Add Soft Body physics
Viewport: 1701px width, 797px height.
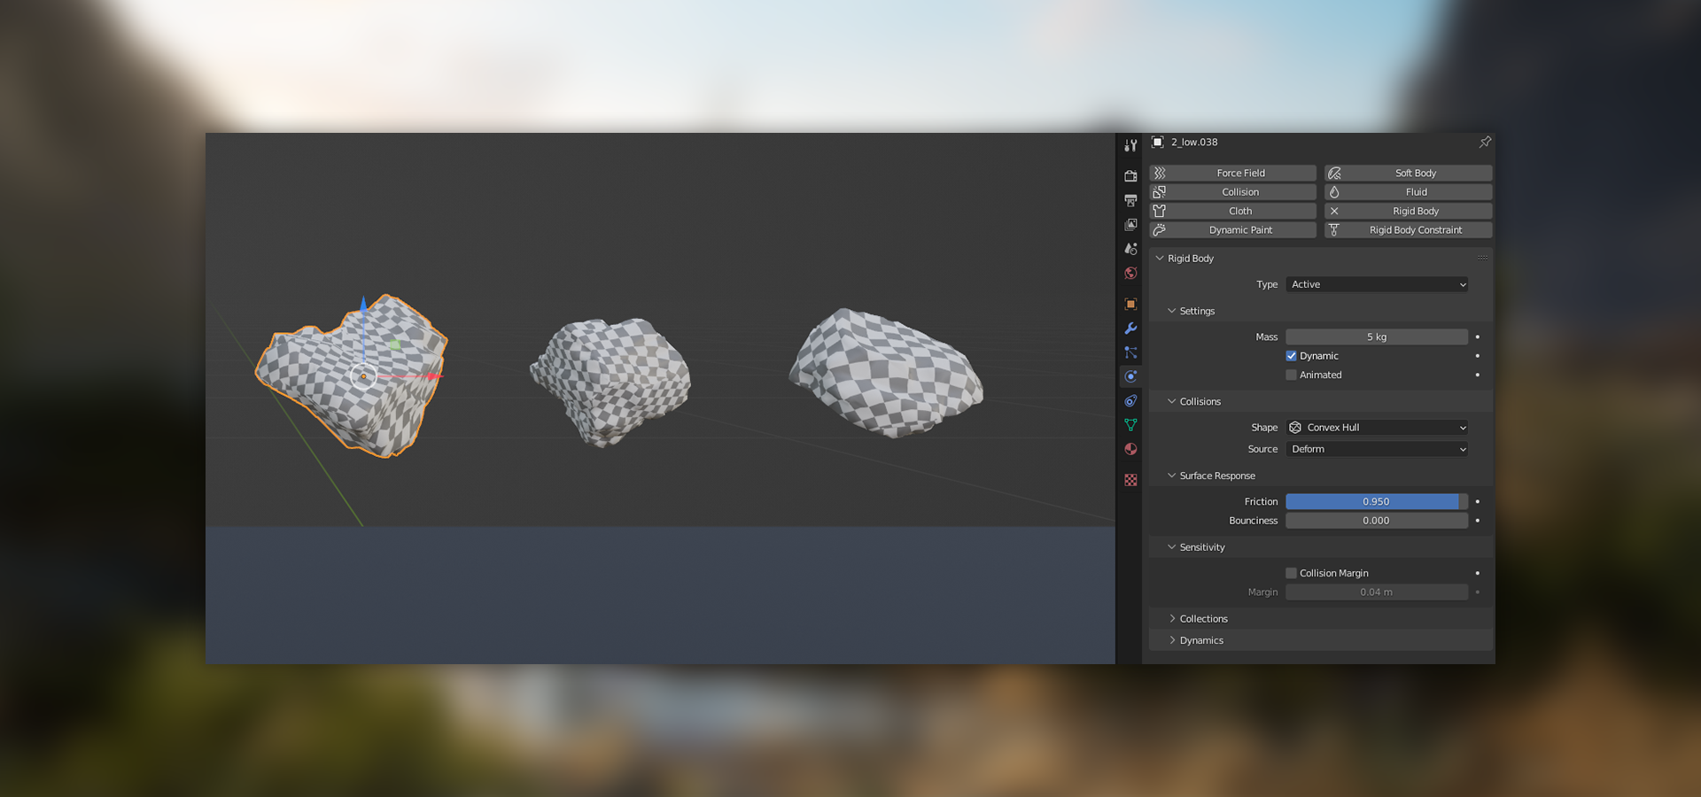1409,174
